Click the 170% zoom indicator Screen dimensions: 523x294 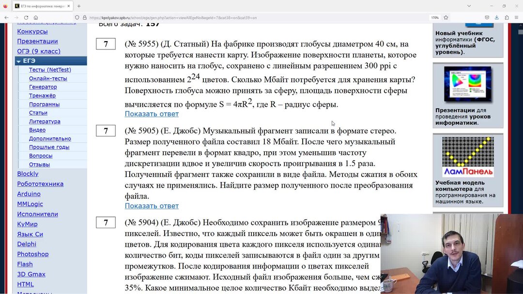435,16
